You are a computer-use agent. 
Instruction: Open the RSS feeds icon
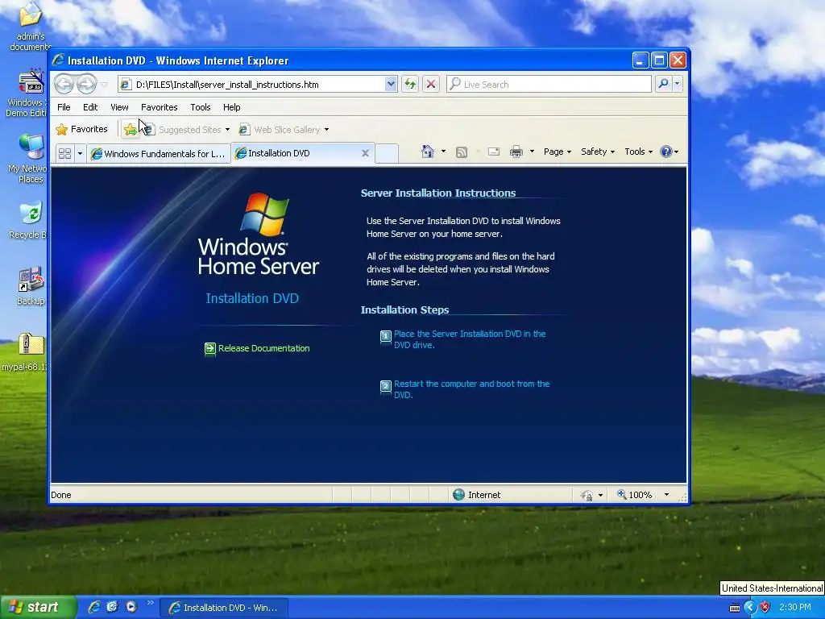(462, 152)
